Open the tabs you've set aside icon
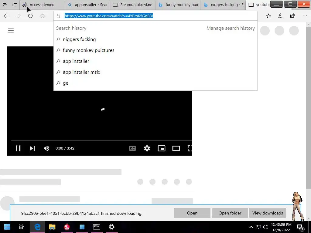 pyautogui.click(x=5, y=5)
